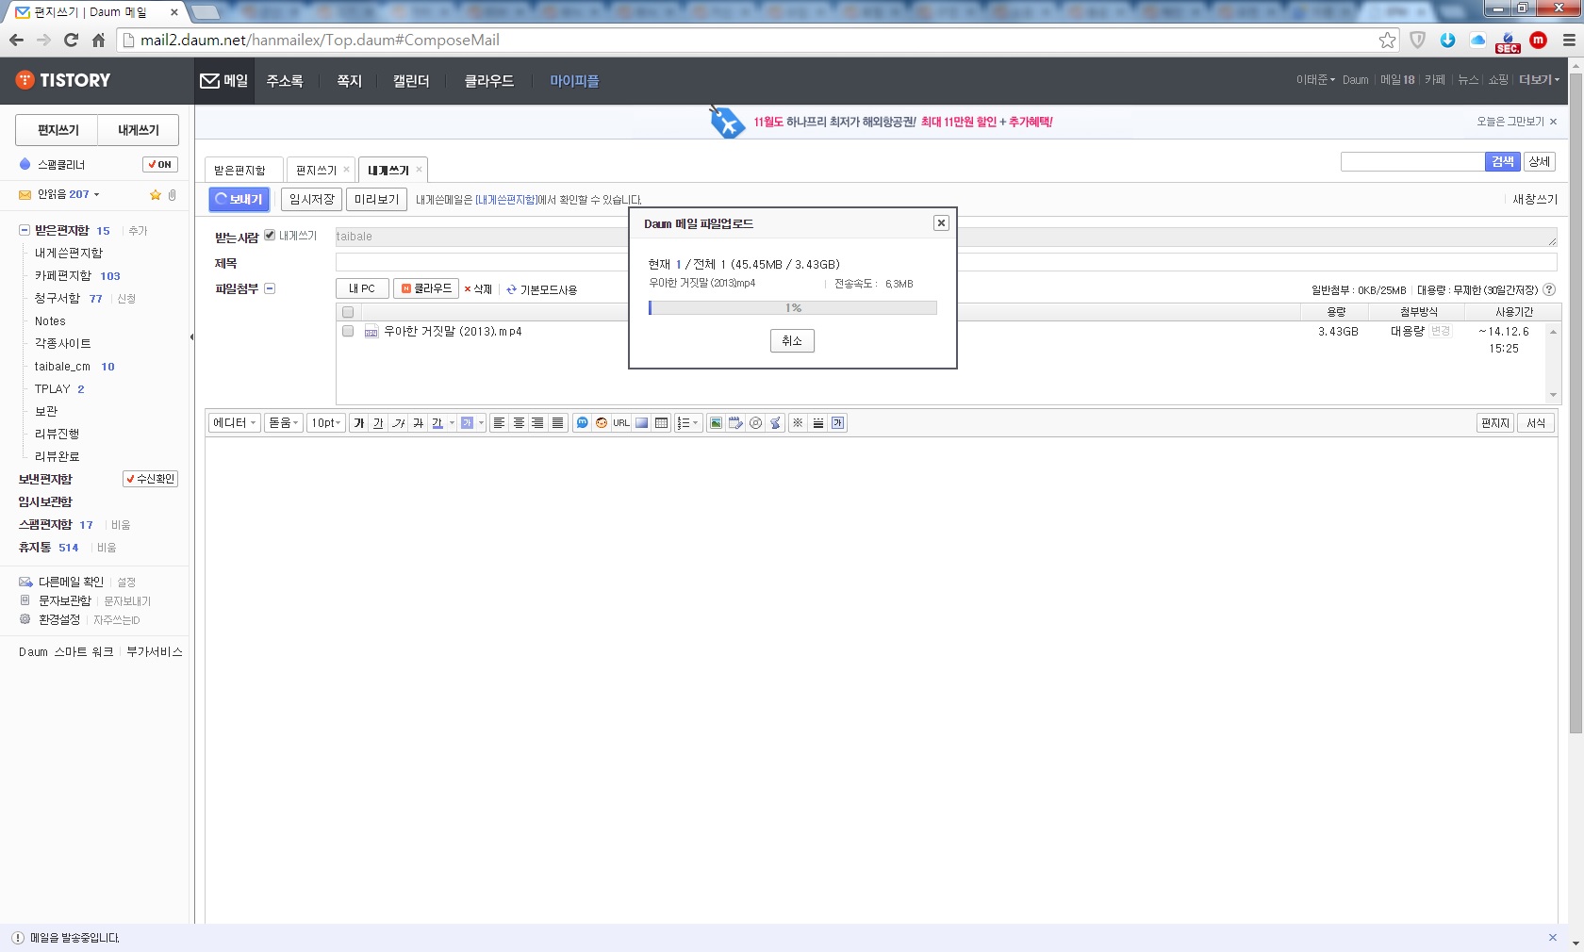The image size is (1584, 952).
Task: Insert a URL link in the message
Action: [x=621, y=423]
